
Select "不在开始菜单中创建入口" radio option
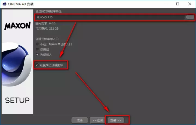click(x=37, y=44)
